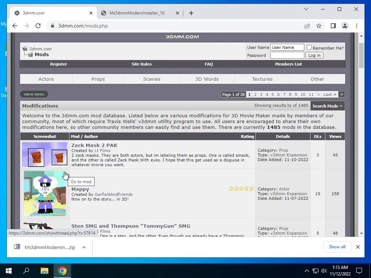Open the notification center icon
Viewport: 371px width, 278px height.
[x=359, y=271]
